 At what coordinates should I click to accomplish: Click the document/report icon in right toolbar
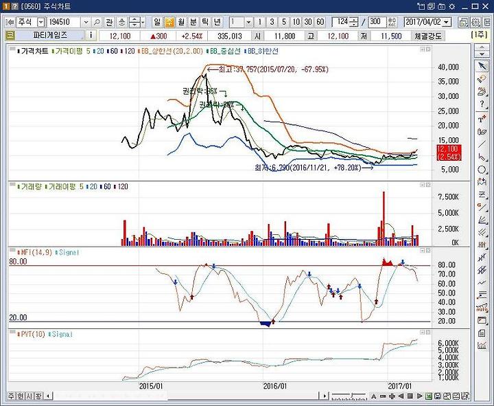pyautogui.click(x=482, y=333)
